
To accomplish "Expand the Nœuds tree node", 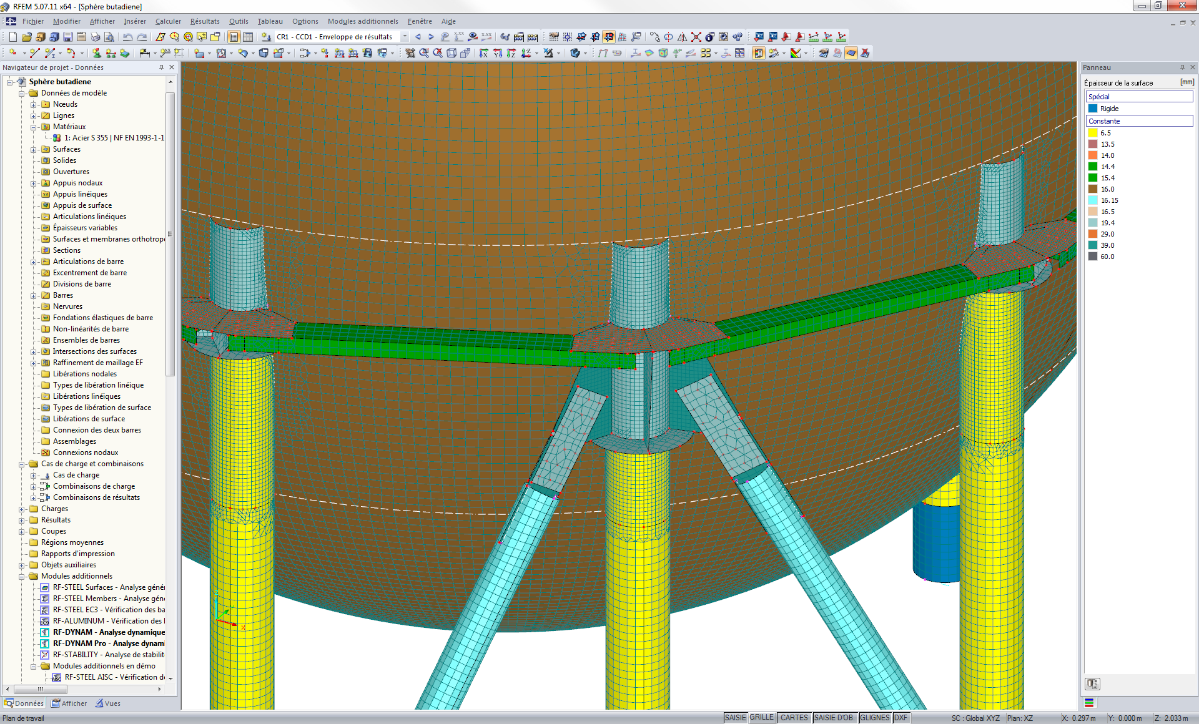I will (34, 105).
